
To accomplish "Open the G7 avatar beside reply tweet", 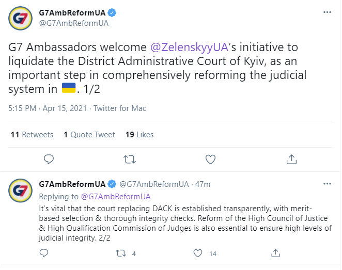I will (20, 190).
